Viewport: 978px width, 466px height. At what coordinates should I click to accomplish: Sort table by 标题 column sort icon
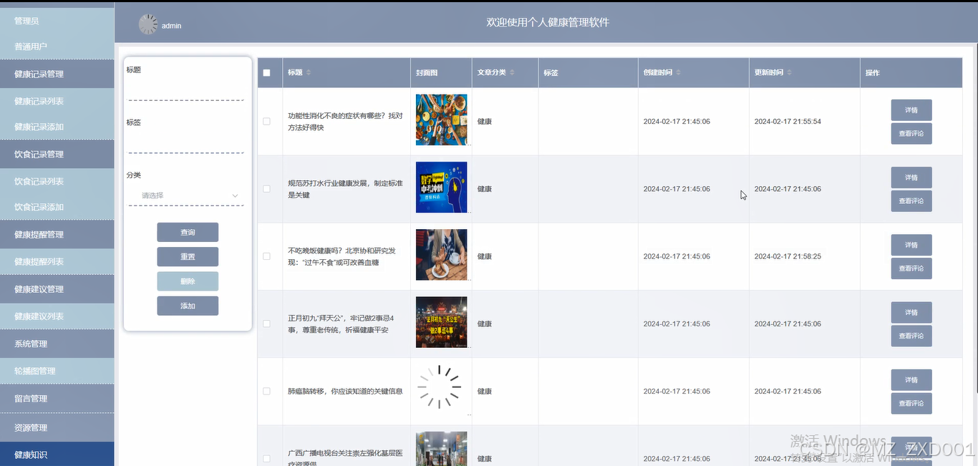[x=309, y=72]
